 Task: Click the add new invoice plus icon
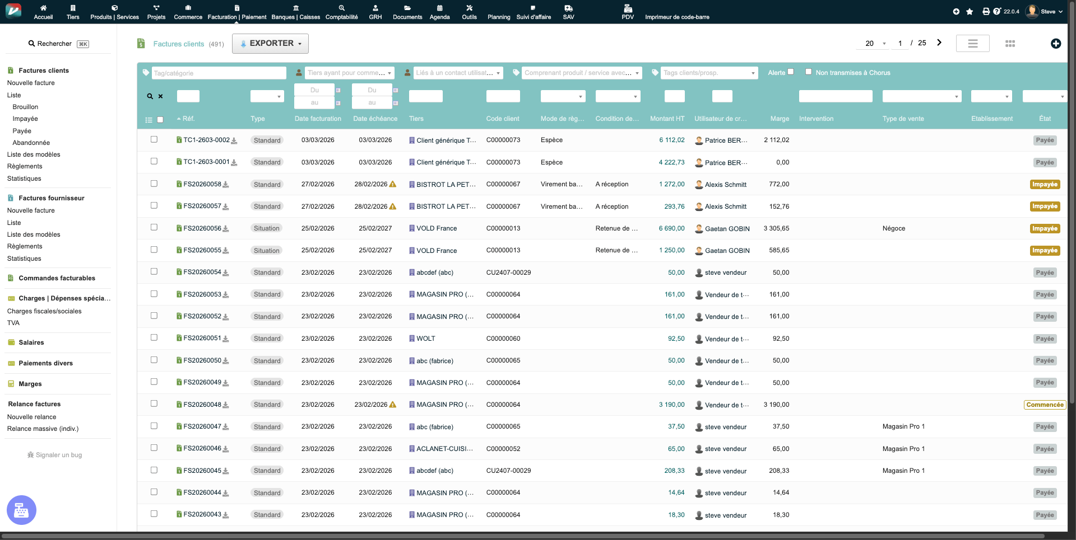[x=1055, y=44]
